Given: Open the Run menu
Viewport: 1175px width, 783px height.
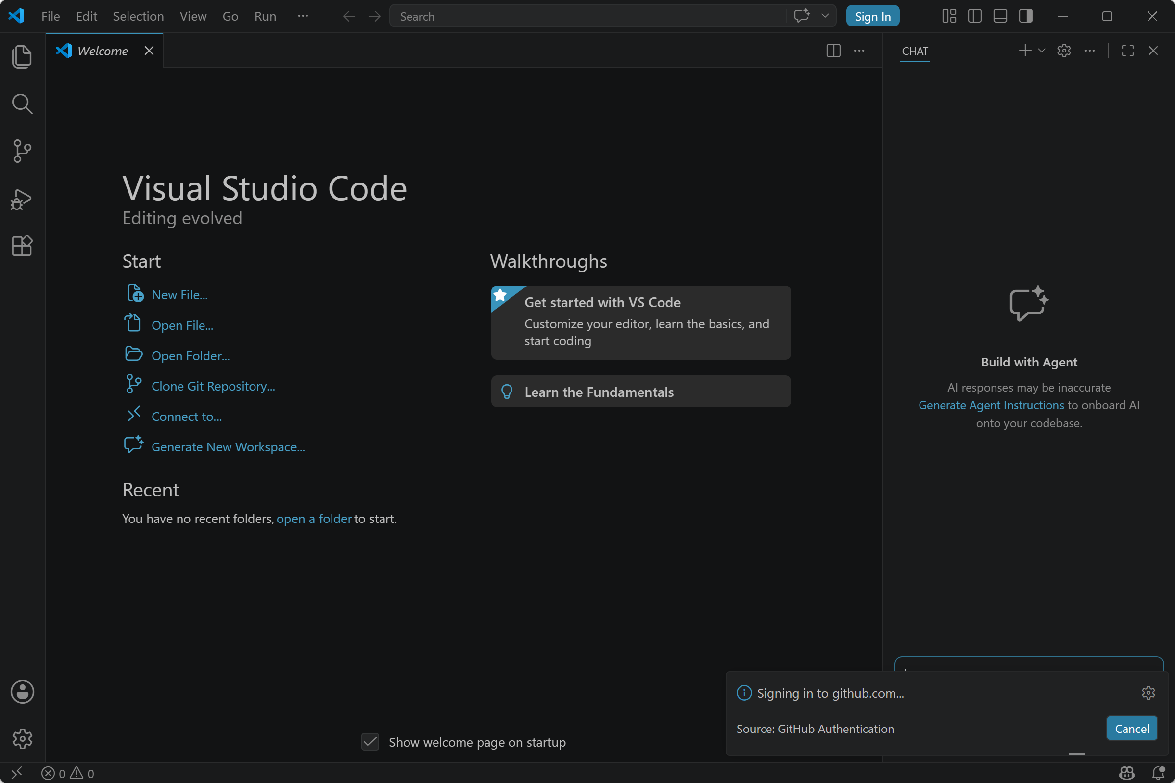Looking at the screenshot, I should (265, 17).
